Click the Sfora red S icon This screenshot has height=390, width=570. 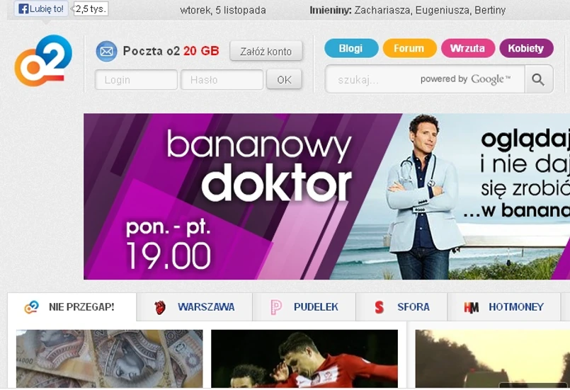(379, 307)
